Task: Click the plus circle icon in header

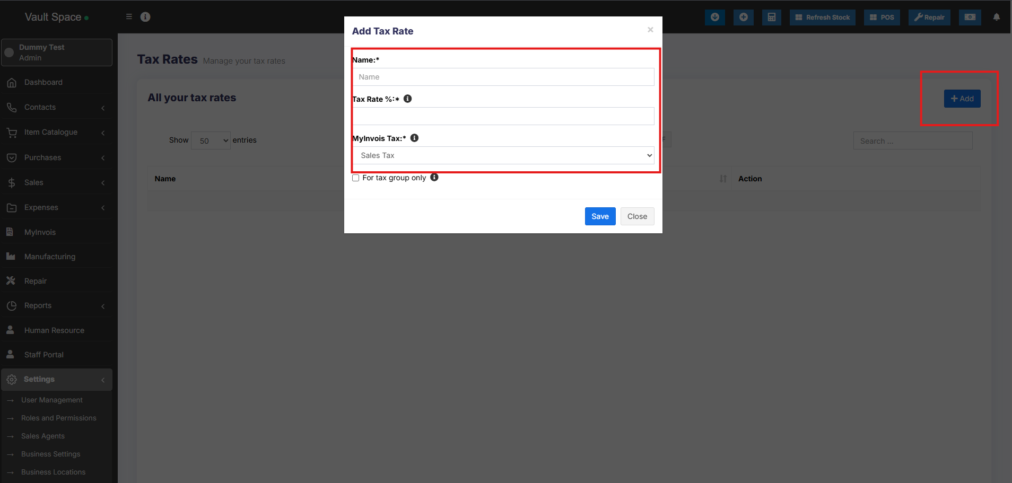Action: (743, 17)
